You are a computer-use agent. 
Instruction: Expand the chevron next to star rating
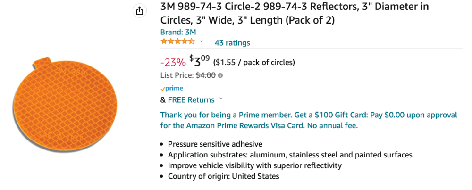[202, 41]
